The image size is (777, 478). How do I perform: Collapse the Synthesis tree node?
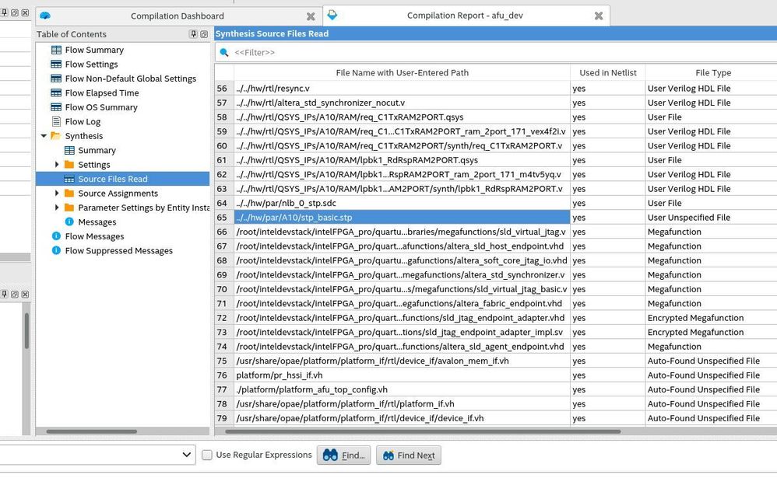[x=44, y=136]
